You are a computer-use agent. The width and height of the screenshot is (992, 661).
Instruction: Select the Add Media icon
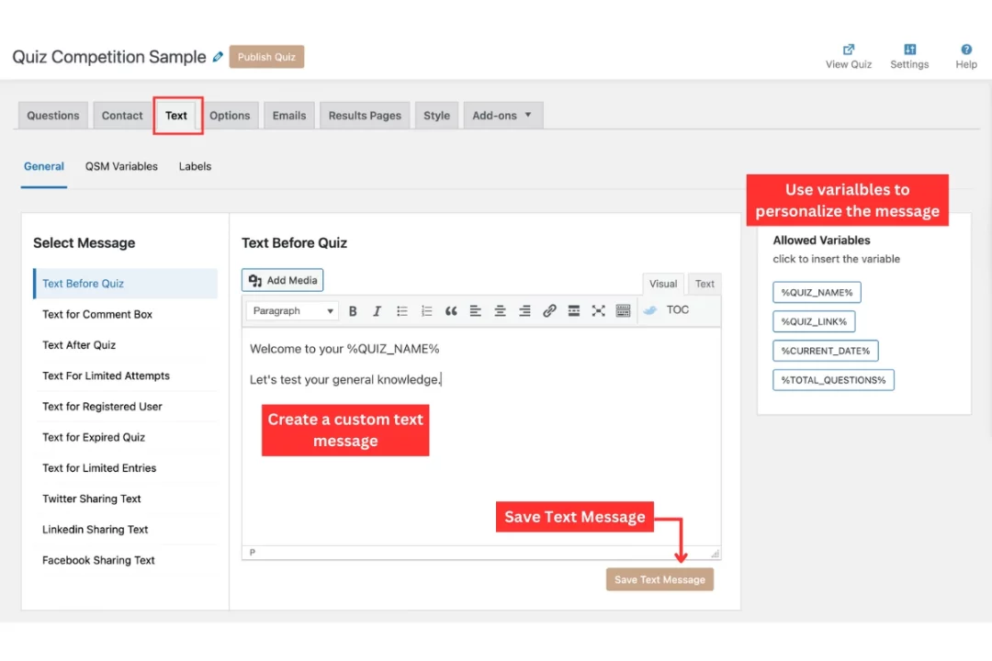[282, 280]
